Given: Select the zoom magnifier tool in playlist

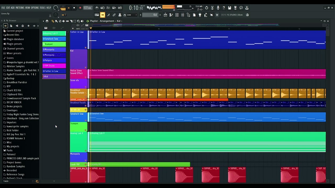Looking at the screenshot, I should pyautogui.click(x=78, y=21).
